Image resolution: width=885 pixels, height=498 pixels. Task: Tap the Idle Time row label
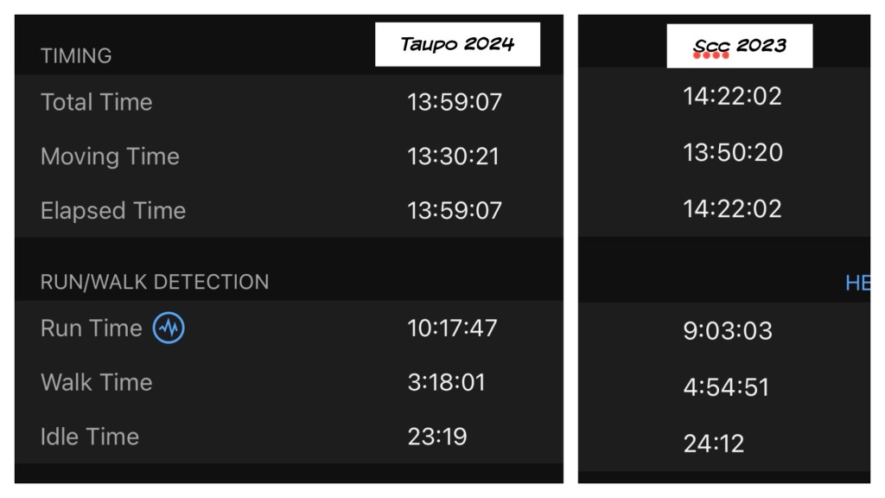click(90, 437)
